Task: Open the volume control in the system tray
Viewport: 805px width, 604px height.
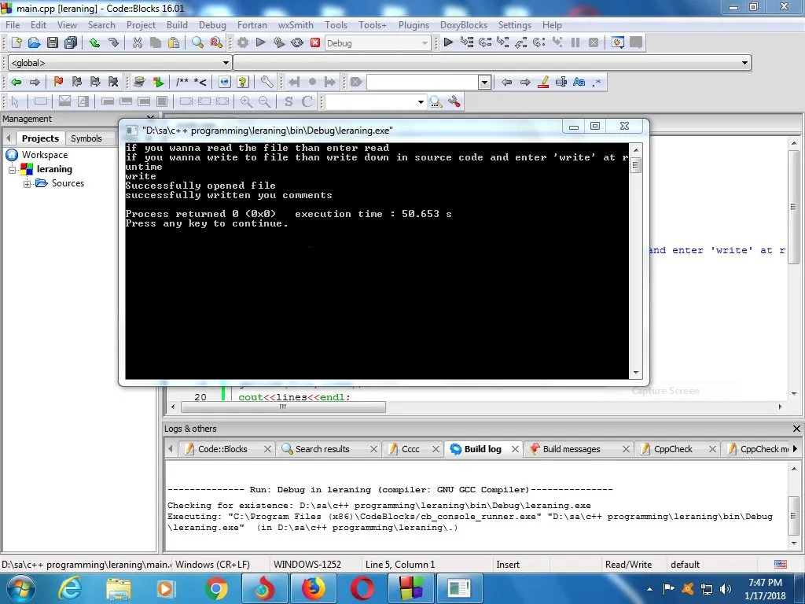Action: 726,589
